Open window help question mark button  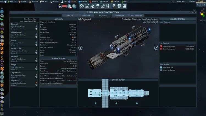point(191,12)
